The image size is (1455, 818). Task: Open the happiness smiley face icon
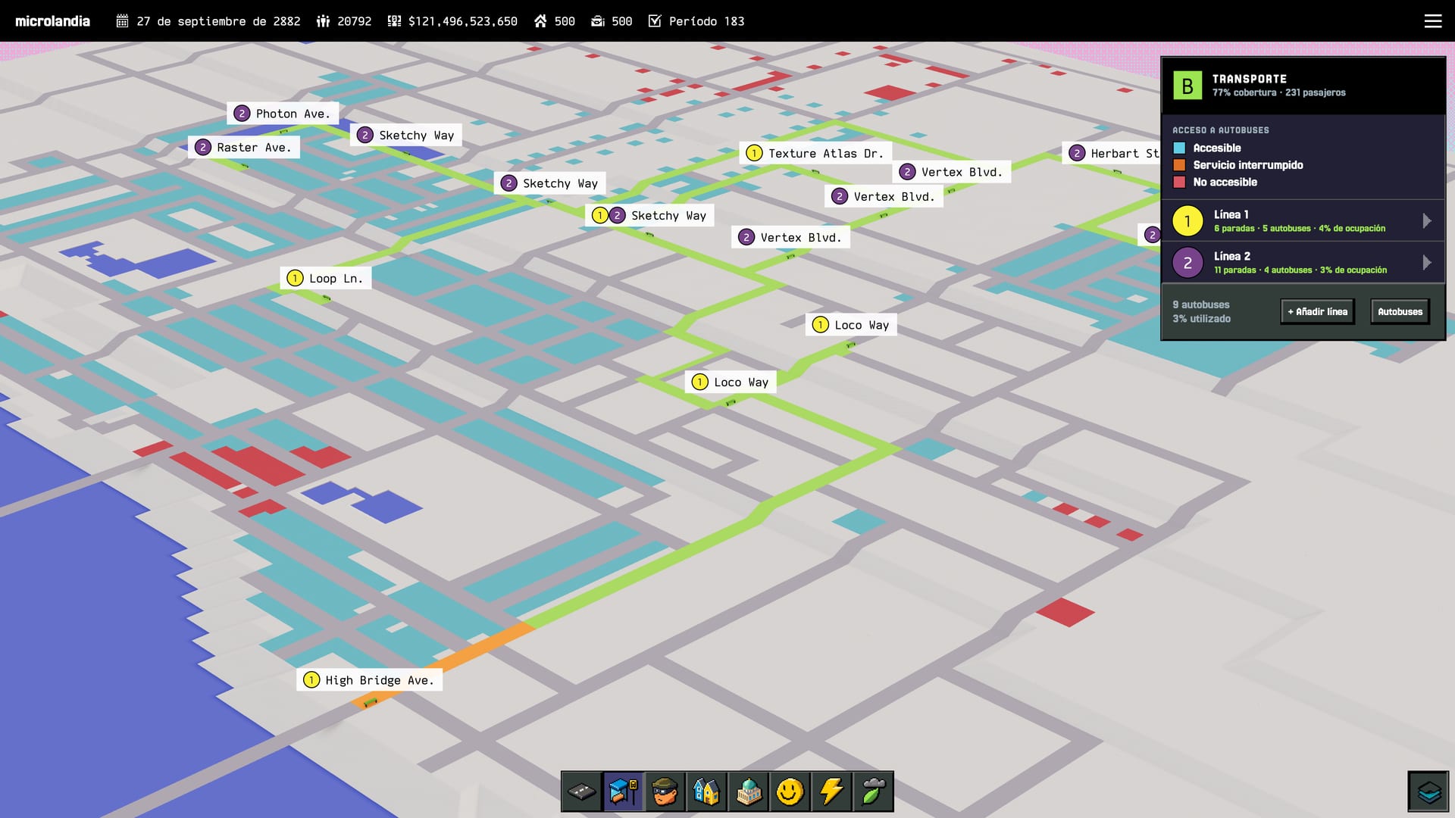point(790,792)
